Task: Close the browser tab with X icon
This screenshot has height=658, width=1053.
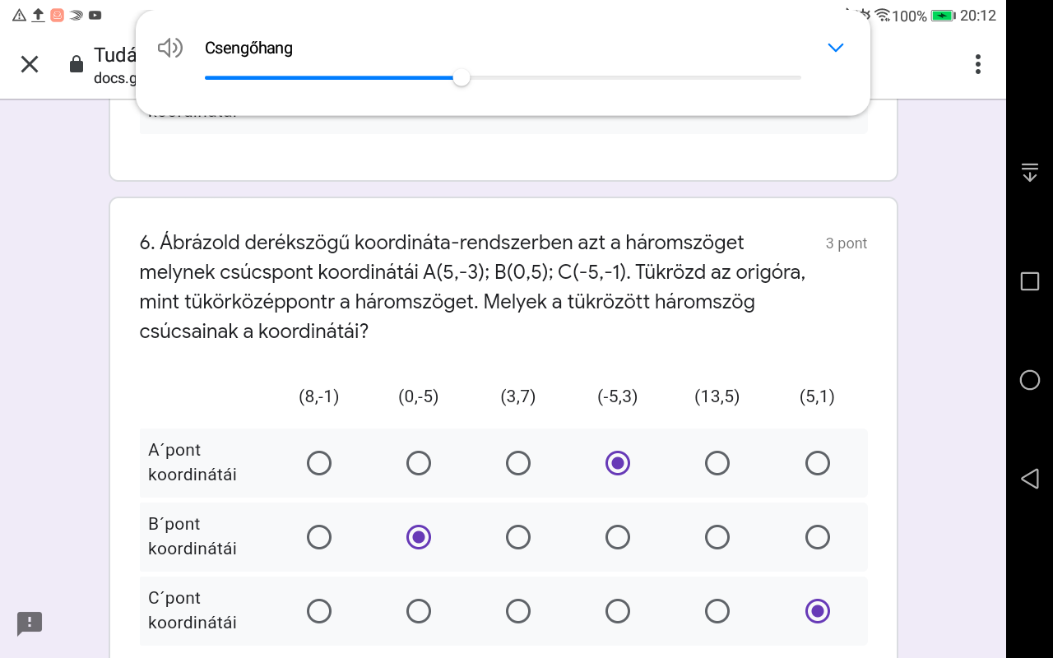Action: [30, 64]
